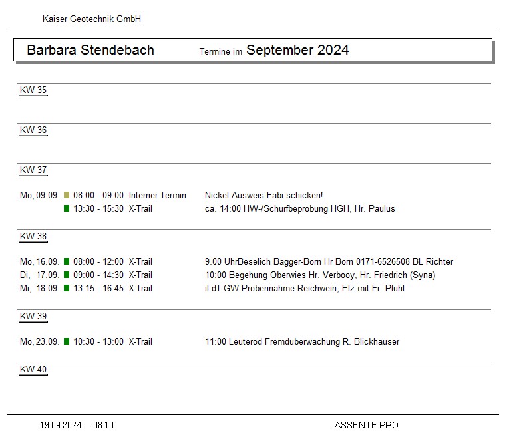Select green marker for Di, 17.09. appointment
Image resolution: width=519 pixels, height=441 pixels.
[x=67, y=275]
